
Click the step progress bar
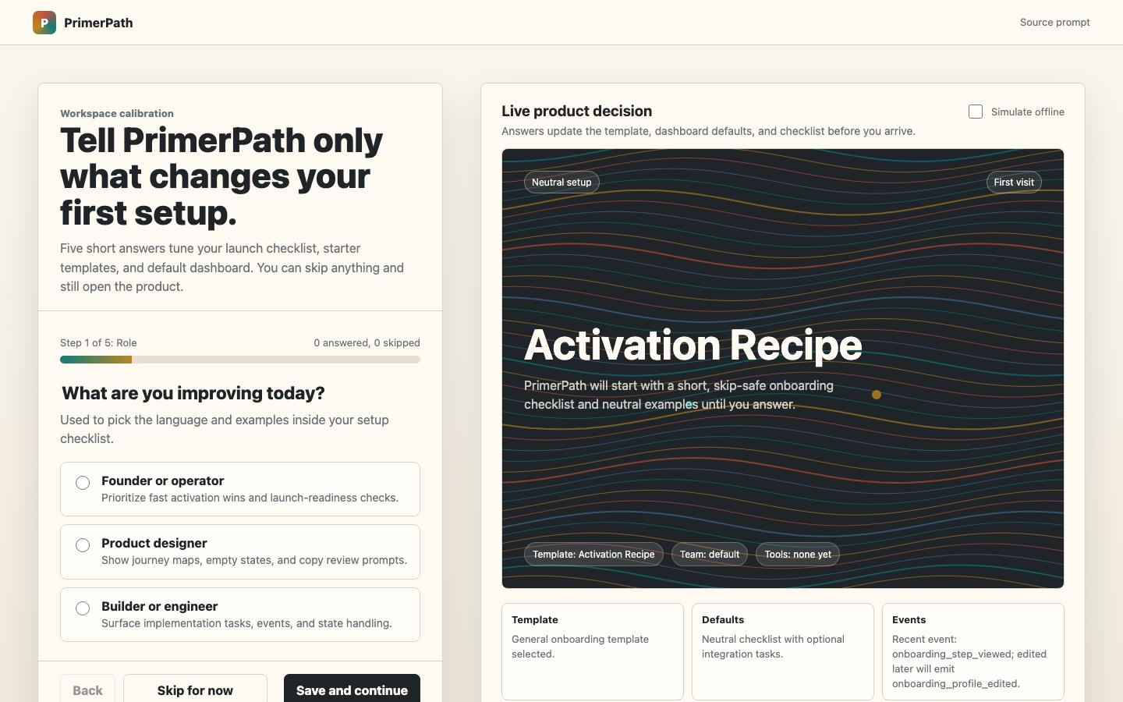240,360
